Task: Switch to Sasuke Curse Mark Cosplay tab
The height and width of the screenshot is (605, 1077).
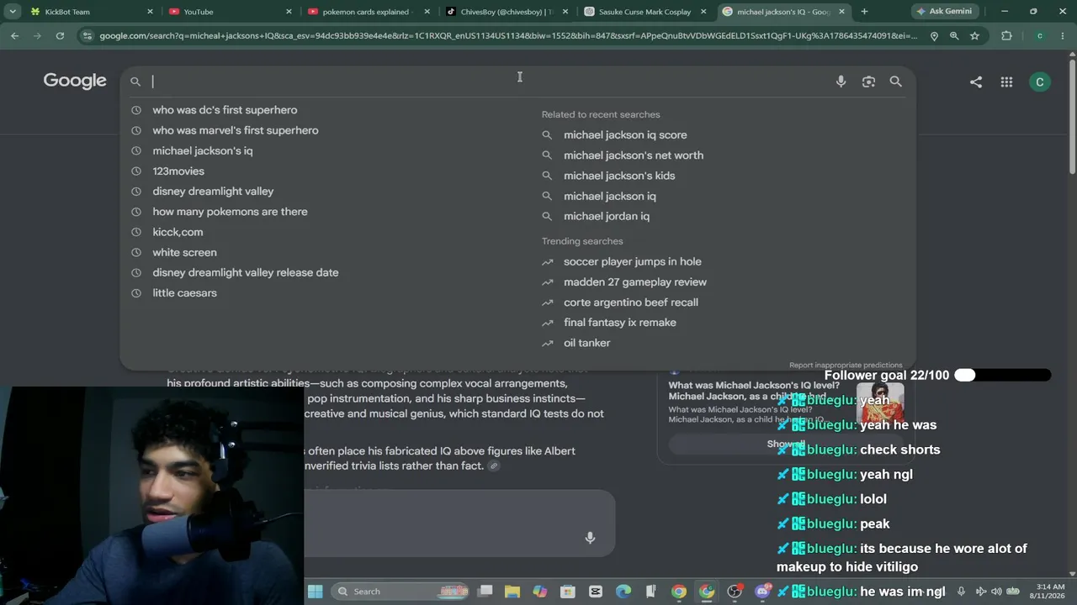Action: pyautogui.click(x=645, y=12)
